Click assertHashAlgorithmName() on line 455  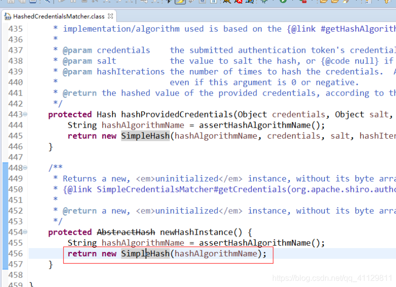click(259, 243)
